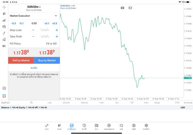193x135 pixels.
Task: Change Fill Policy from Fill or Kill
Action: click(51, 44)
